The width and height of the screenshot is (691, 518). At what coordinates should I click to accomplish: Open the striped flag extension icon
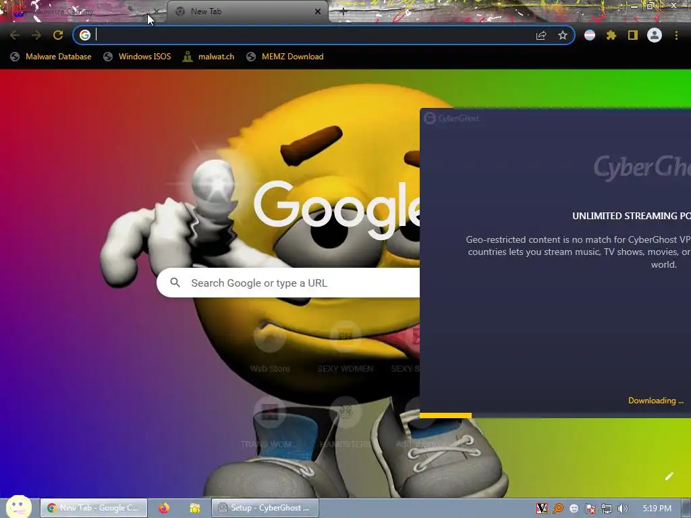(590, 35)
